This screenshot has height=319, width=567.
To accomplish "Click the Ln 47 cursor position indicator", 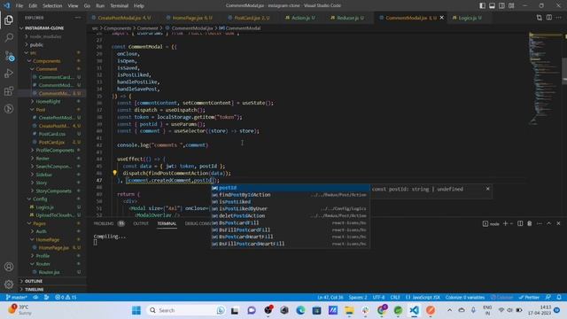I will pyautogui.click(x=330, y=297).
